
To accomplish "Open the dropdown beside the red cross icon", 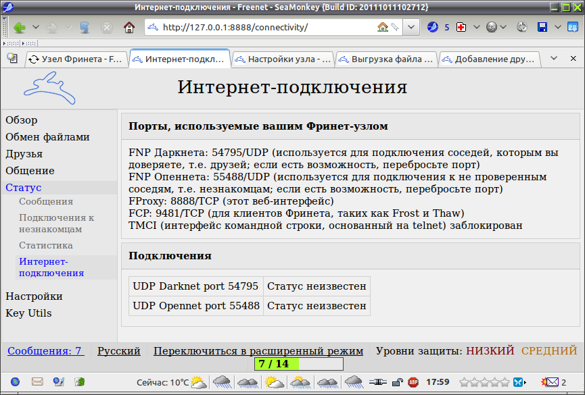I will coord(476,27).
